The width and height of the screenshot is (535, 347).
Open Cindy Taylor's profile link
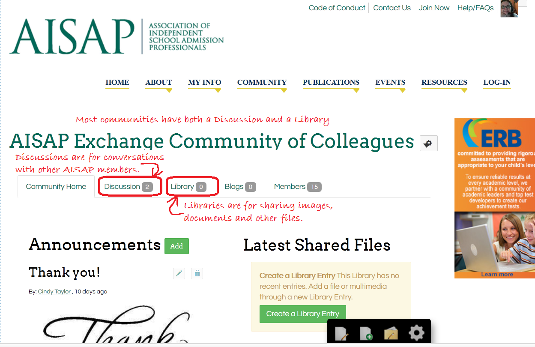coord(54,291)
